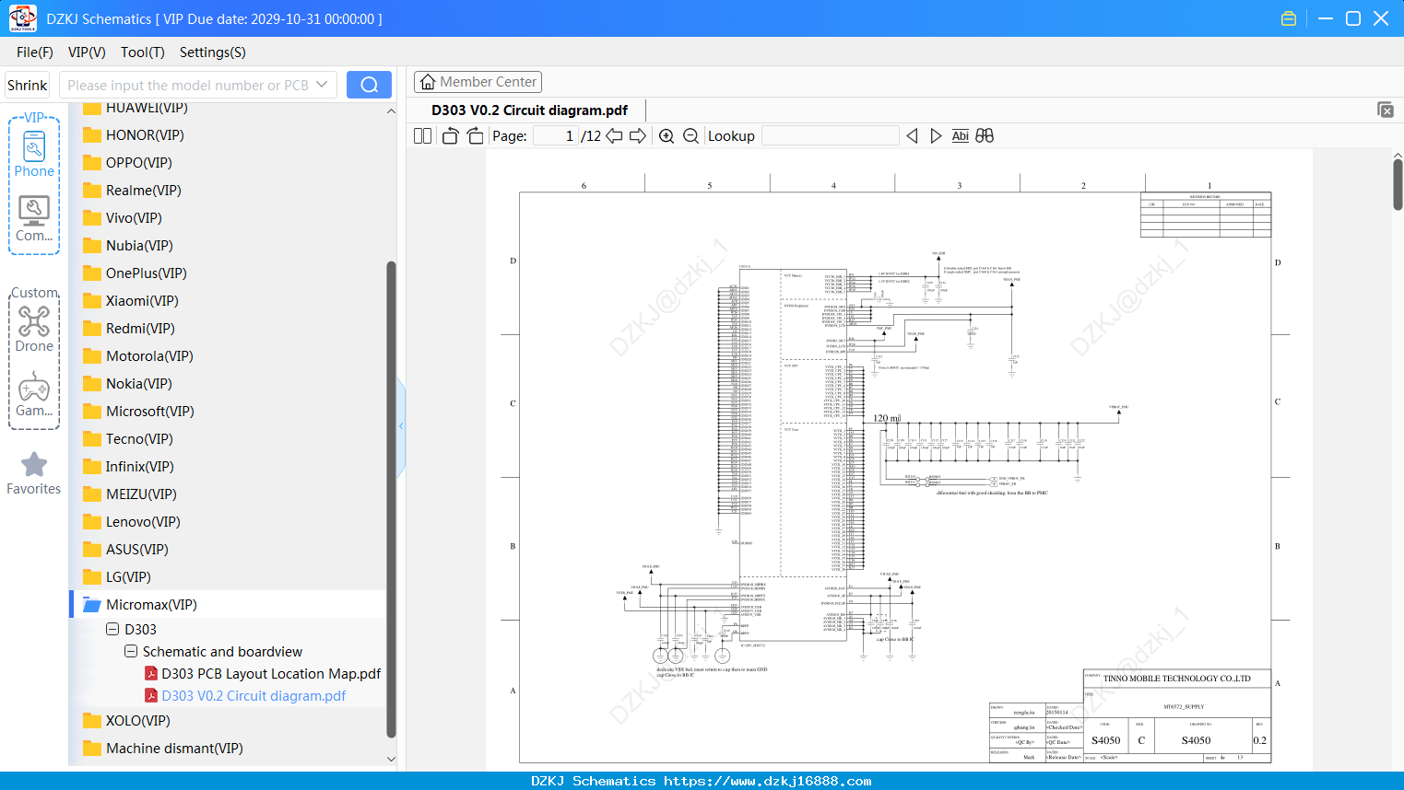Collapse the D303 tree node

click(x=112, y=630)
